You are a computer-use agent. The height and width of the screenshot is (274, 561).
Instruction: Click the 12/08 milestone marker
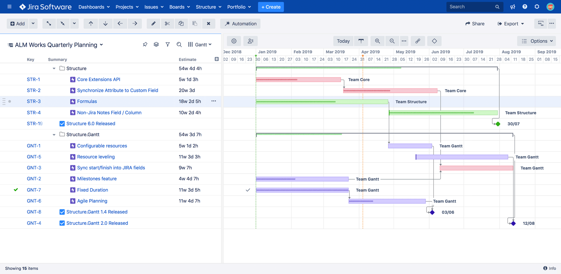[x=513, y=223]
